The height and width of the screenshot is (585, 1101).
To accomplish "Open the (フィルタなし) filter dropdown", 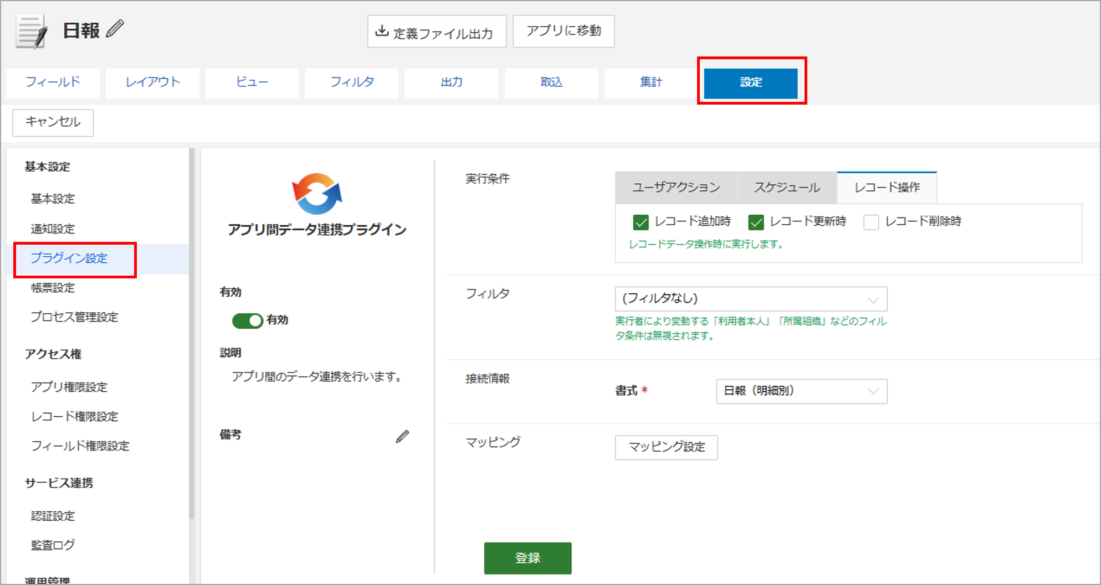I will pyautogui.click(x=751, y=299).
